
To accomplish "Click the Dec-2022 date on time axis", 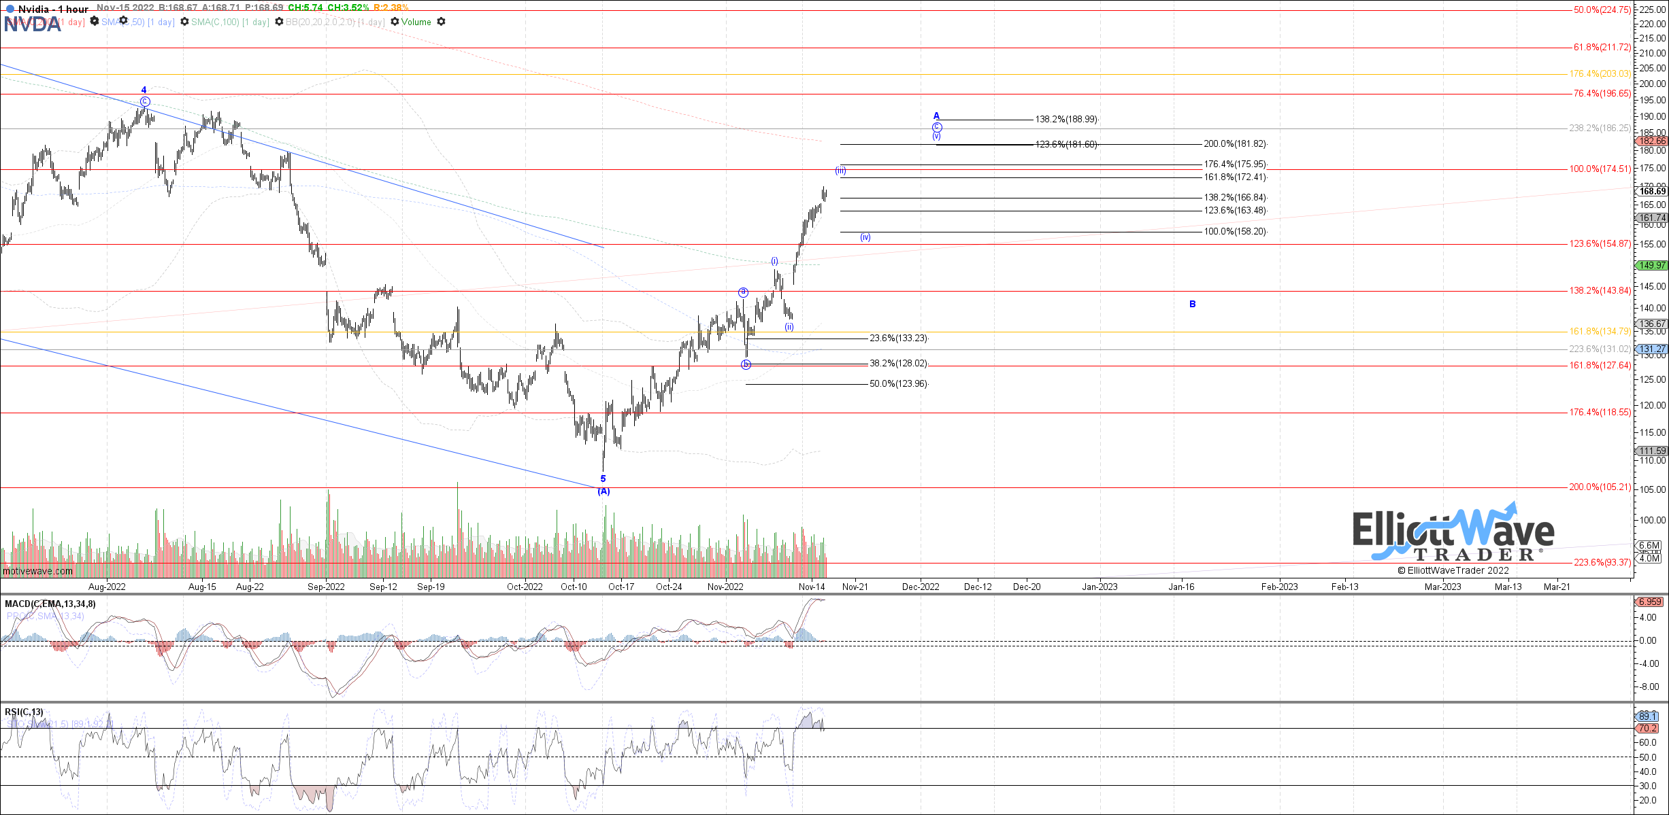I will coord(921,587).
